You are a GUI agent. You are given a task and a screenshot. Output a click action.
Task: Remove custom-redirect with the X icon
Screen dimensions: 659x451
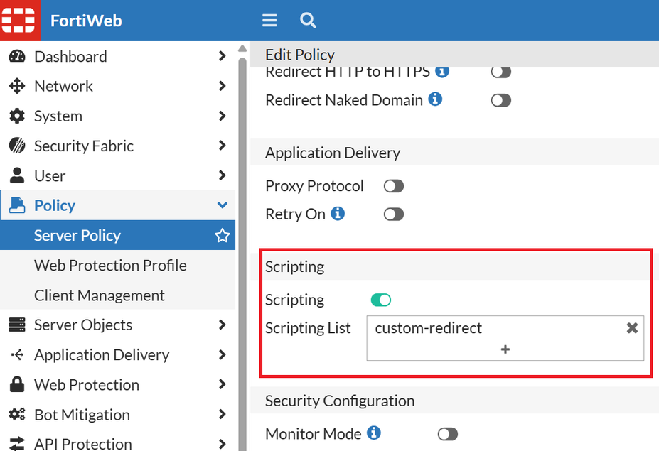click(632, 328)
